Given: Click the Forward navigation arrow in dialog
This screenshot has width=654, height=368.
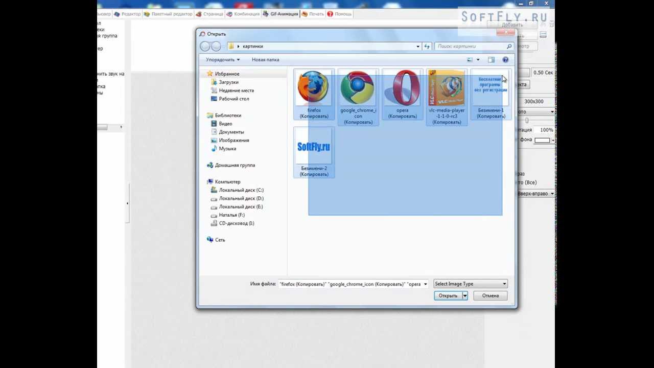Looking at the screenshot, I should point(216,47).
